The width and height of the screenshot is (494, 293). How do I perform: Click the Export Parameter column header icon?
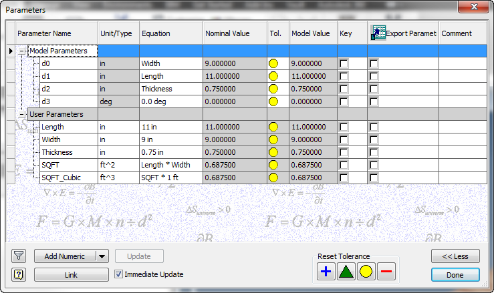[x=378, y=33]
